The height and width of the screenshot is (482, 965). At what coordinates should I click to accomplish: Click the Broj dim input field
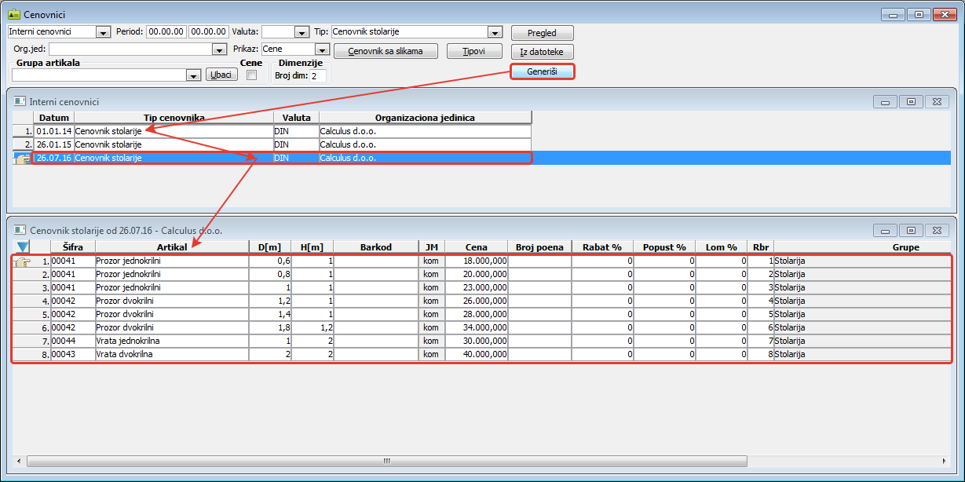pos(318,76)
